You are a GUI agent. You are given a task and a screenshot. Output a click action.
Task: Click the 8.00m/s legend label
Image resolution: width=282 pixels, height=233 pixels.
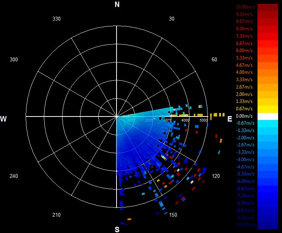[x=244, y=29]
